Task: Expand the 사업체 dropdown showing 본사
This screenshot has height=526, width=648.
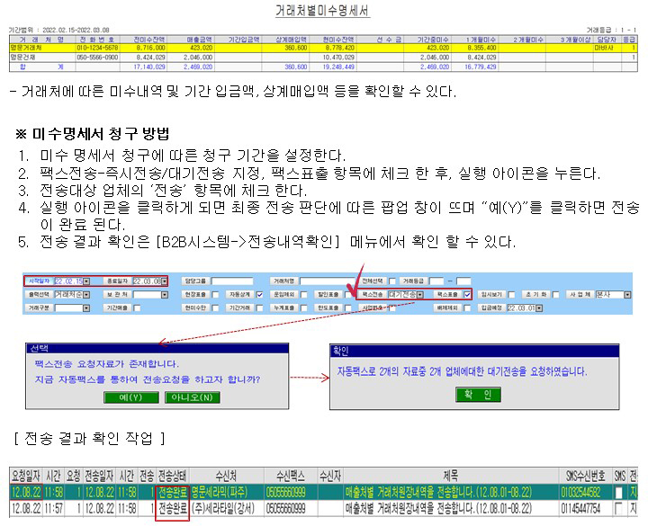Action: (x=627, y=295)
